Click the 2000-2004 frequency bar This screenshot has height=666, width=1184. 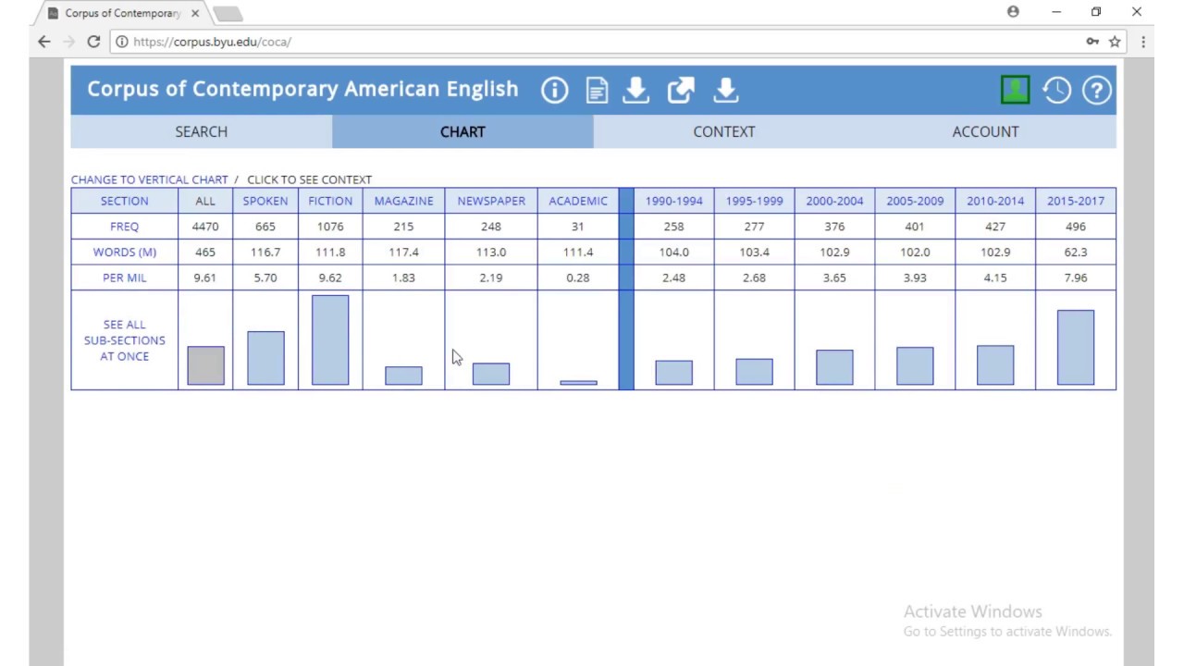tap(834, 367)
